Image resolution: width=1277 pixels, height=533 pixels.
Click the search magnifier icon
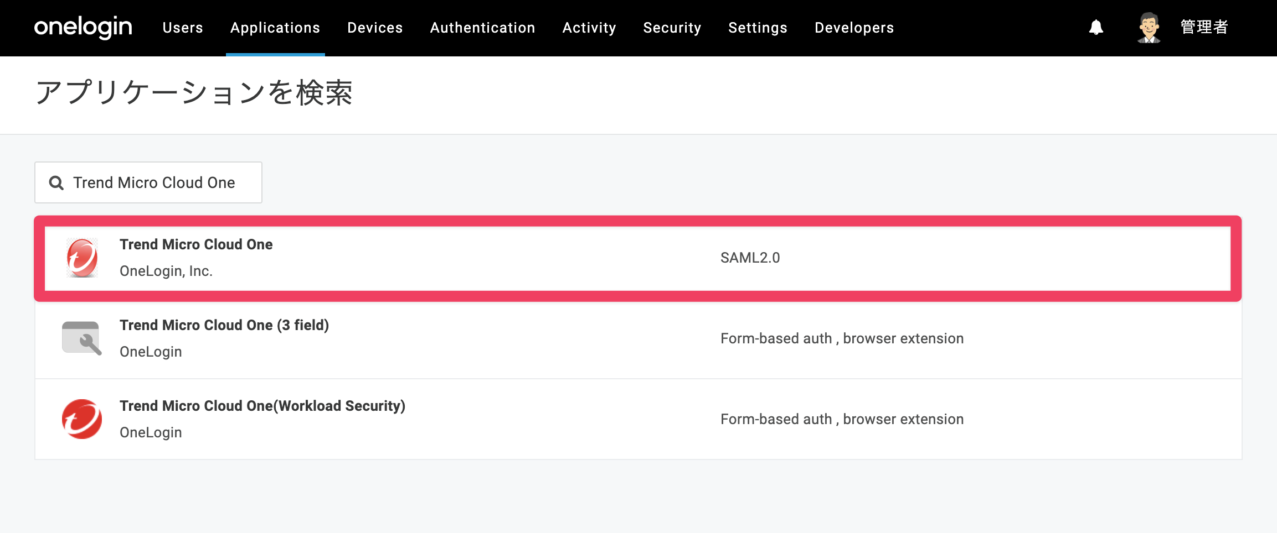coord(56,182)
